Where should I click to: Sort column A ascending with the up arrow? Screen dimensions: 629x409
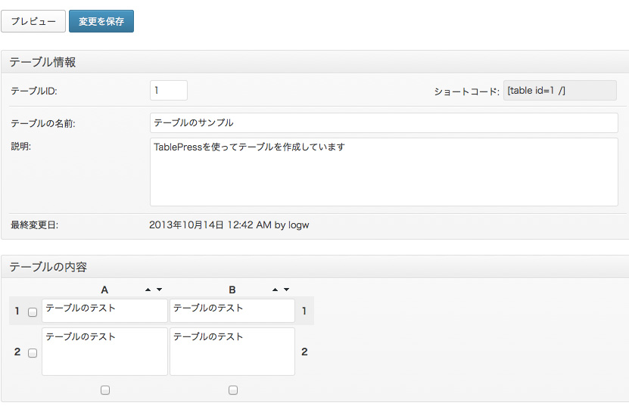(148, 290)
